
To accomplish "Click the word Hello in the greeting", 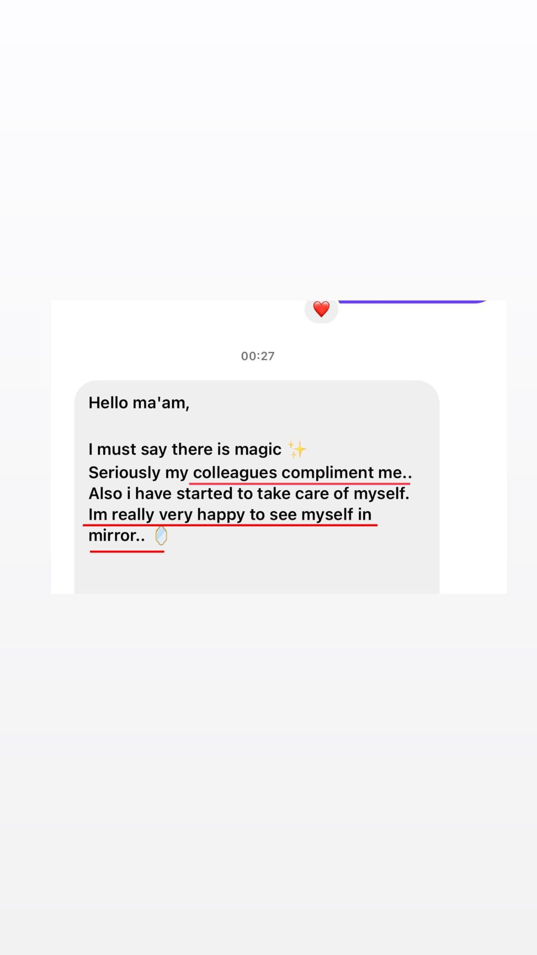I will 108,402.
